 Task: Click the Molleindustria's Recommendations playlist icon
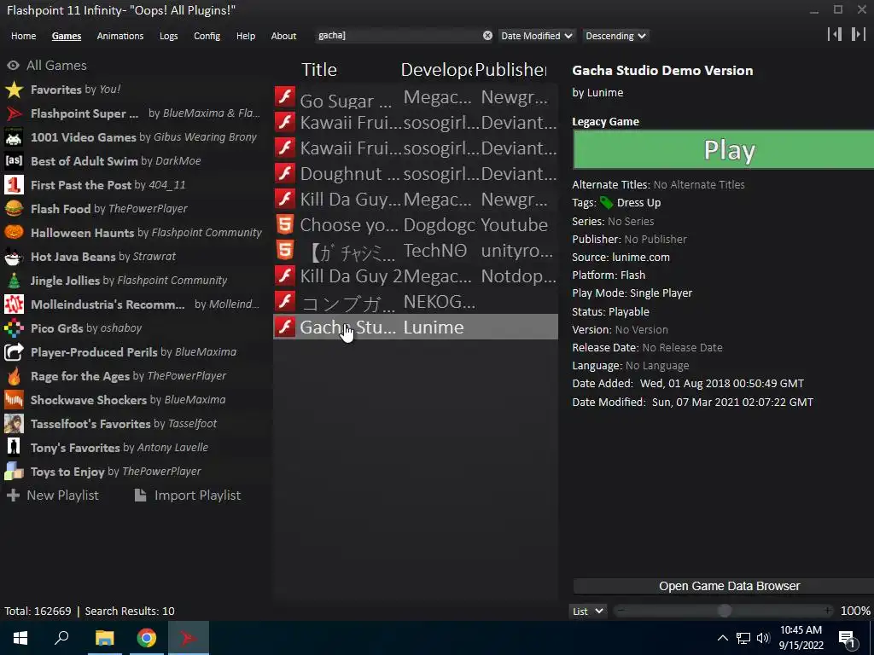[14, 304]
